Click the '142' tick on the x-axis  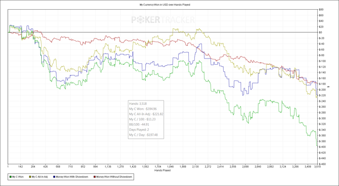(20, 167)
